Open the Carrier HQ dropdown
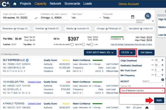 [142, 86]
